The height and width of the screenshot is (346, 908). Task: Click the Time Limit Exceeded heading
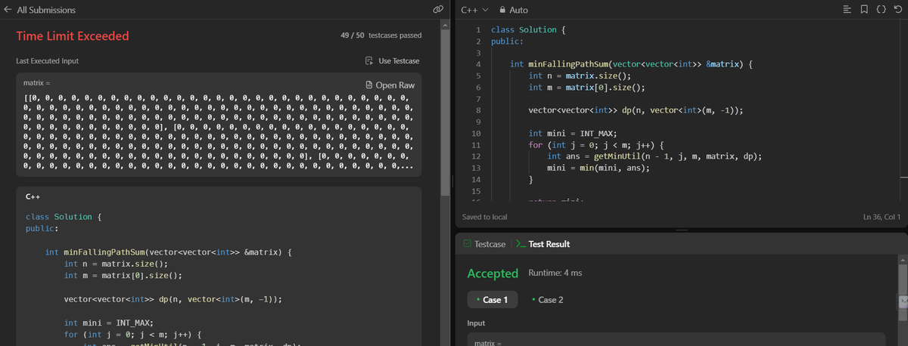coord(73,36)
